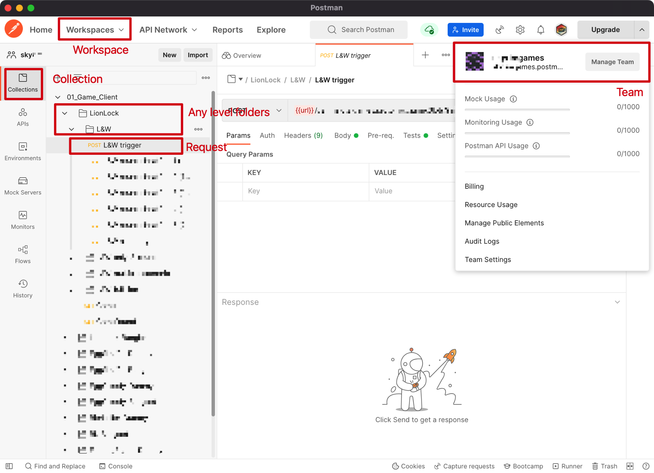Select the Auth tab
Viewport: 654px width, 473px height.
click(267, 135)
